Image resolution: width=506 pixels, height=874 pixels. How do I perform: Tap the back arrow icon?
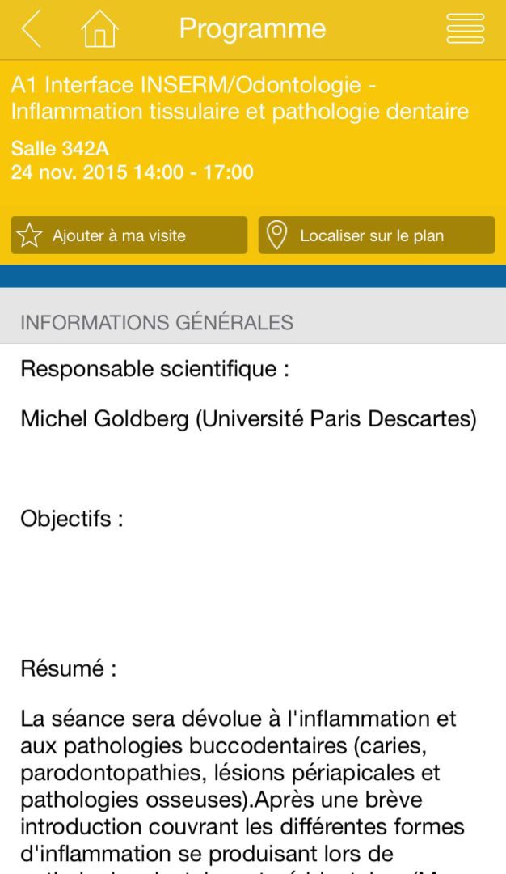tap(31, 29)
